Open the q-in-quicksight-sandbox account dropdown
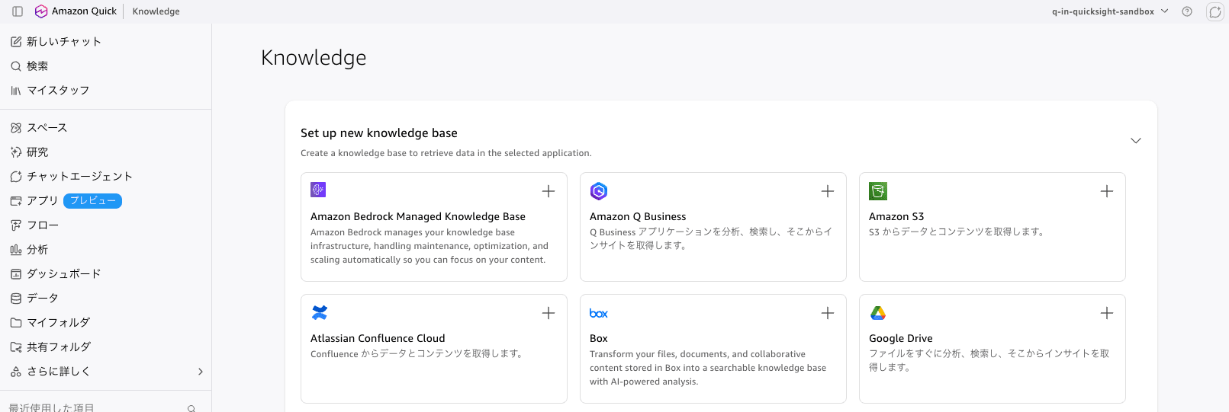The height and width of the screenshot is (412, 1229). (x=1110, y=11)
